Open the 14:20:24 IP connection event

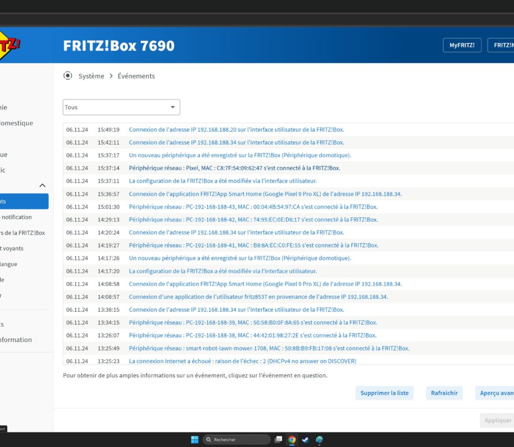coord(236,232)
